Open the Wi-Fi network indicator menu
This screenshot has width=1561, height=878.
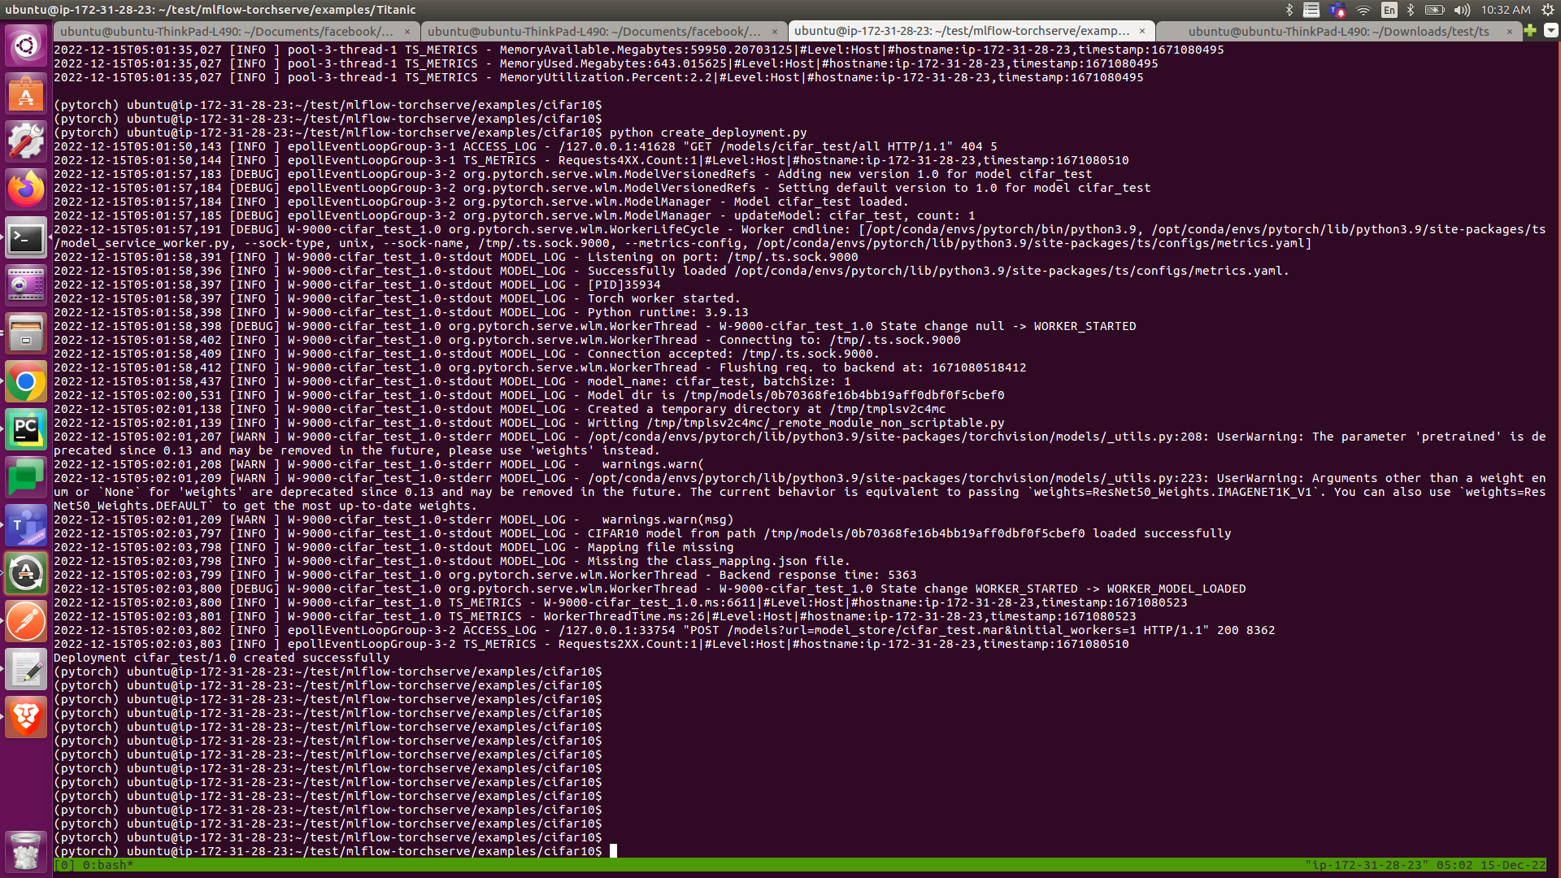(1363, 10)
